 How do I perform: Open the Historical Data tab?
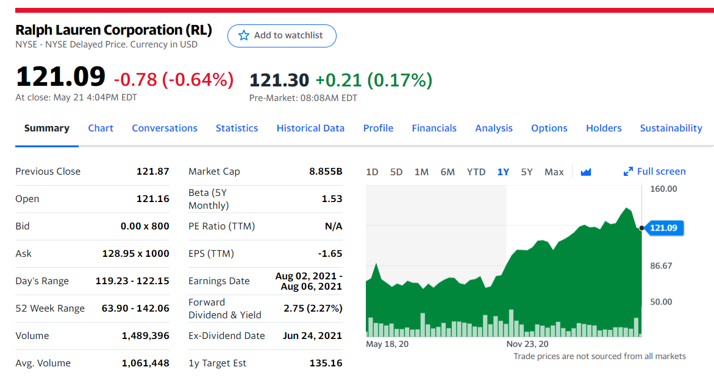click(x=310, y=128)
